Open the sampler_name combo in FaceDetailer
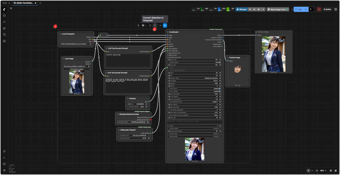The height and width of the screenshot is (175, 340). coord(194,79)
